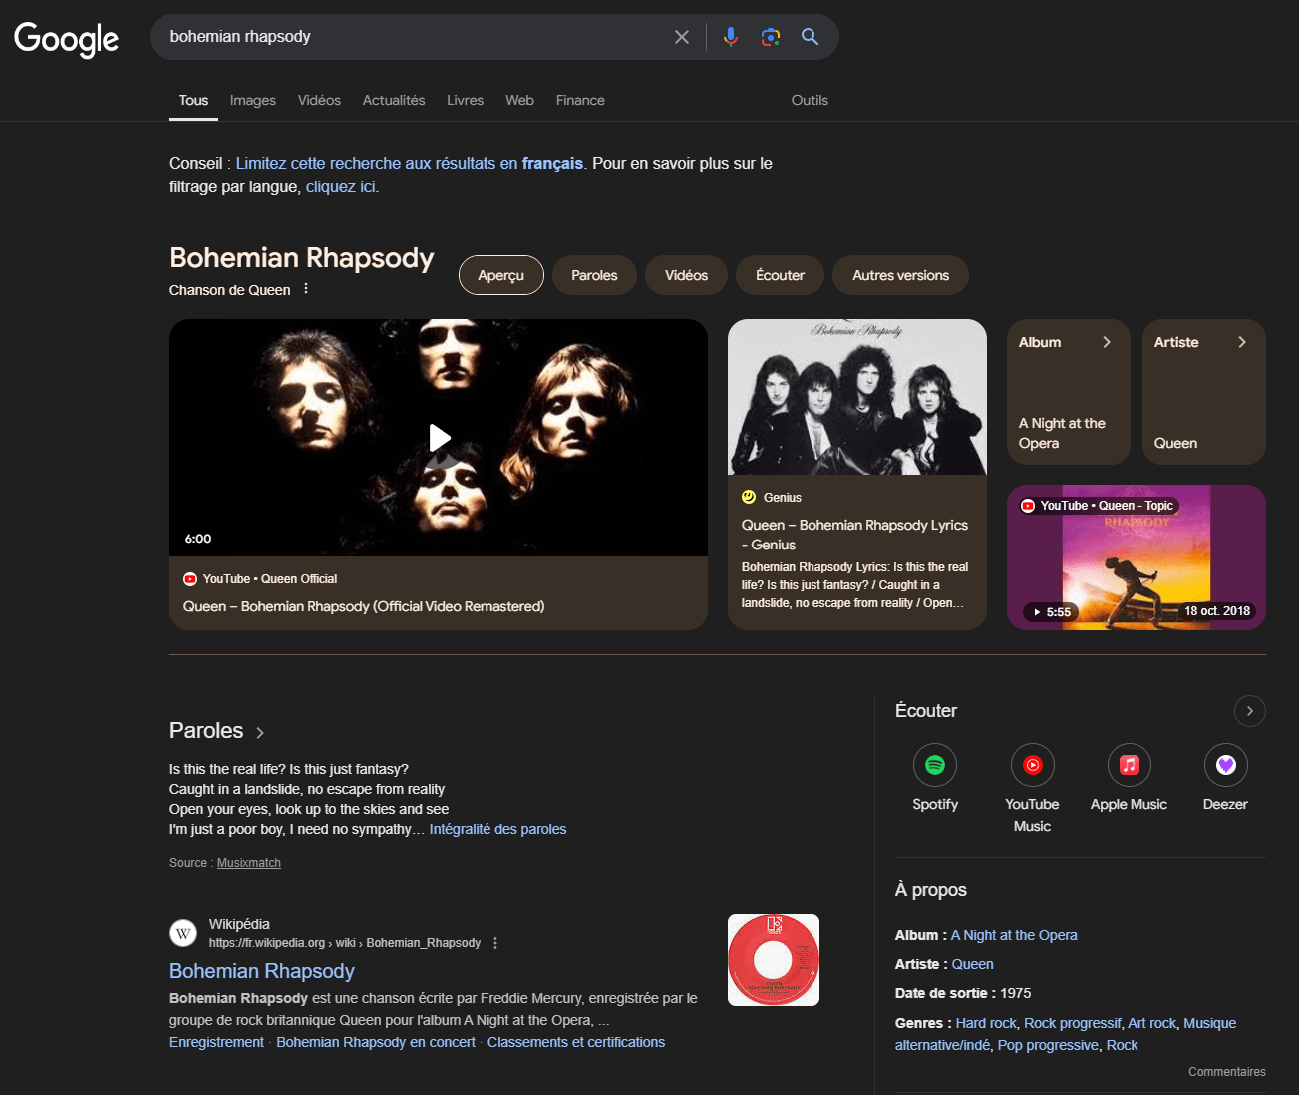Image resolution: width=1299 pixels, height=1095 pixels.
Task: Open 'A Night at the Opera' link in À propos
Action: point(1014,935)
